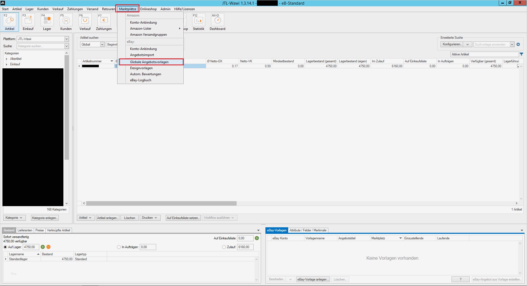The image size is (527, 286).
Task: Select the Zulauf radio button
Action: (224, 247)
